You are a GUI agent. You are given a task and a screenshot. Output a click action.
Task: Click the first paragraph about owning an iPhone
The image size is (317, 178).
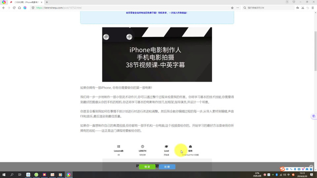pos(116,88)
